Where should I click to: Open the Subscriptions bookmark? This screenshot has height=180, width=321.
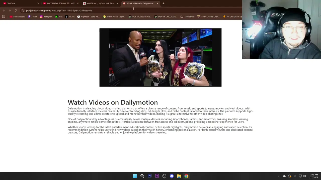click(x=18, y=16)
